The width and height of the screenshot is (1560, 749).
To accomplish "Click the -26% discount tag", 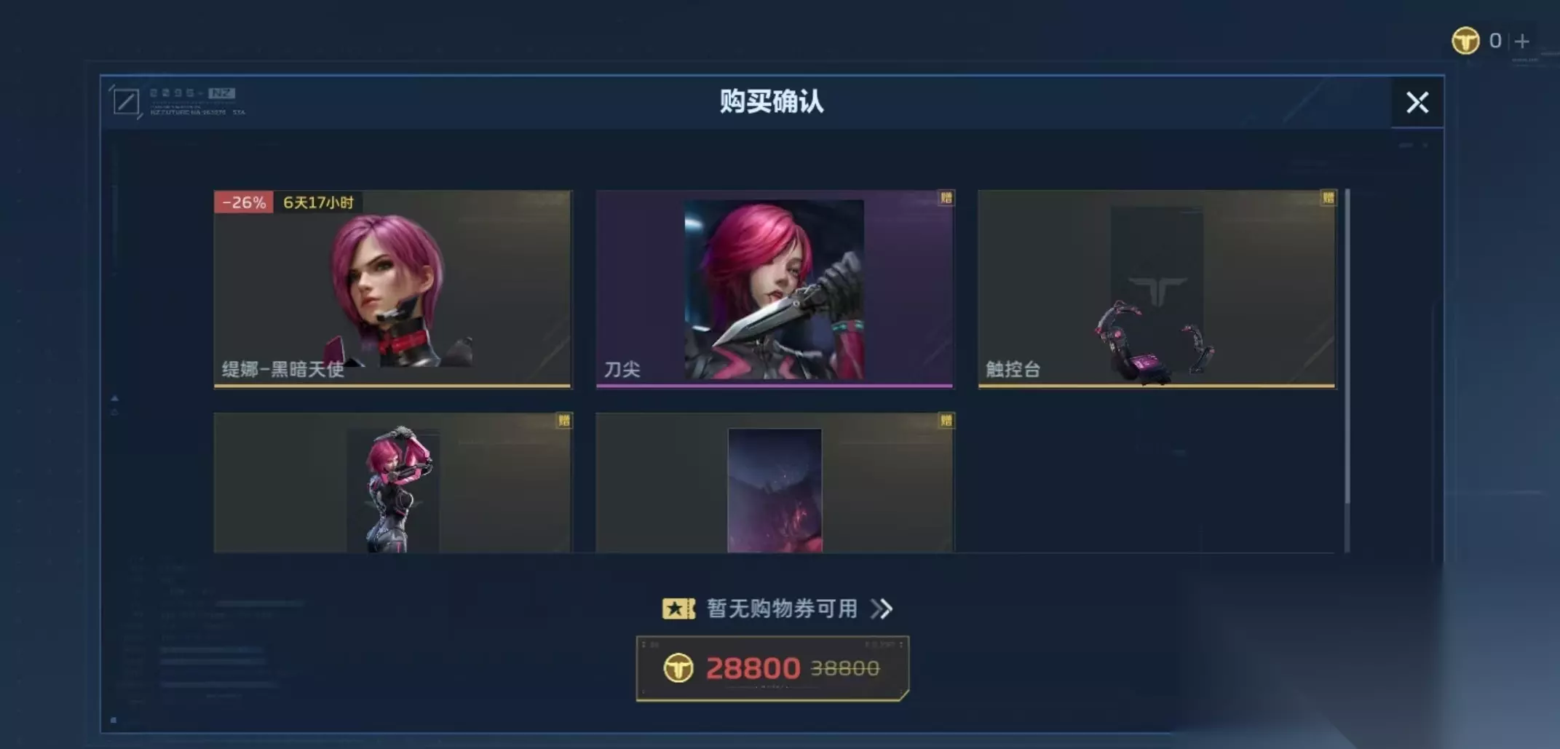I will click(244, 202).
